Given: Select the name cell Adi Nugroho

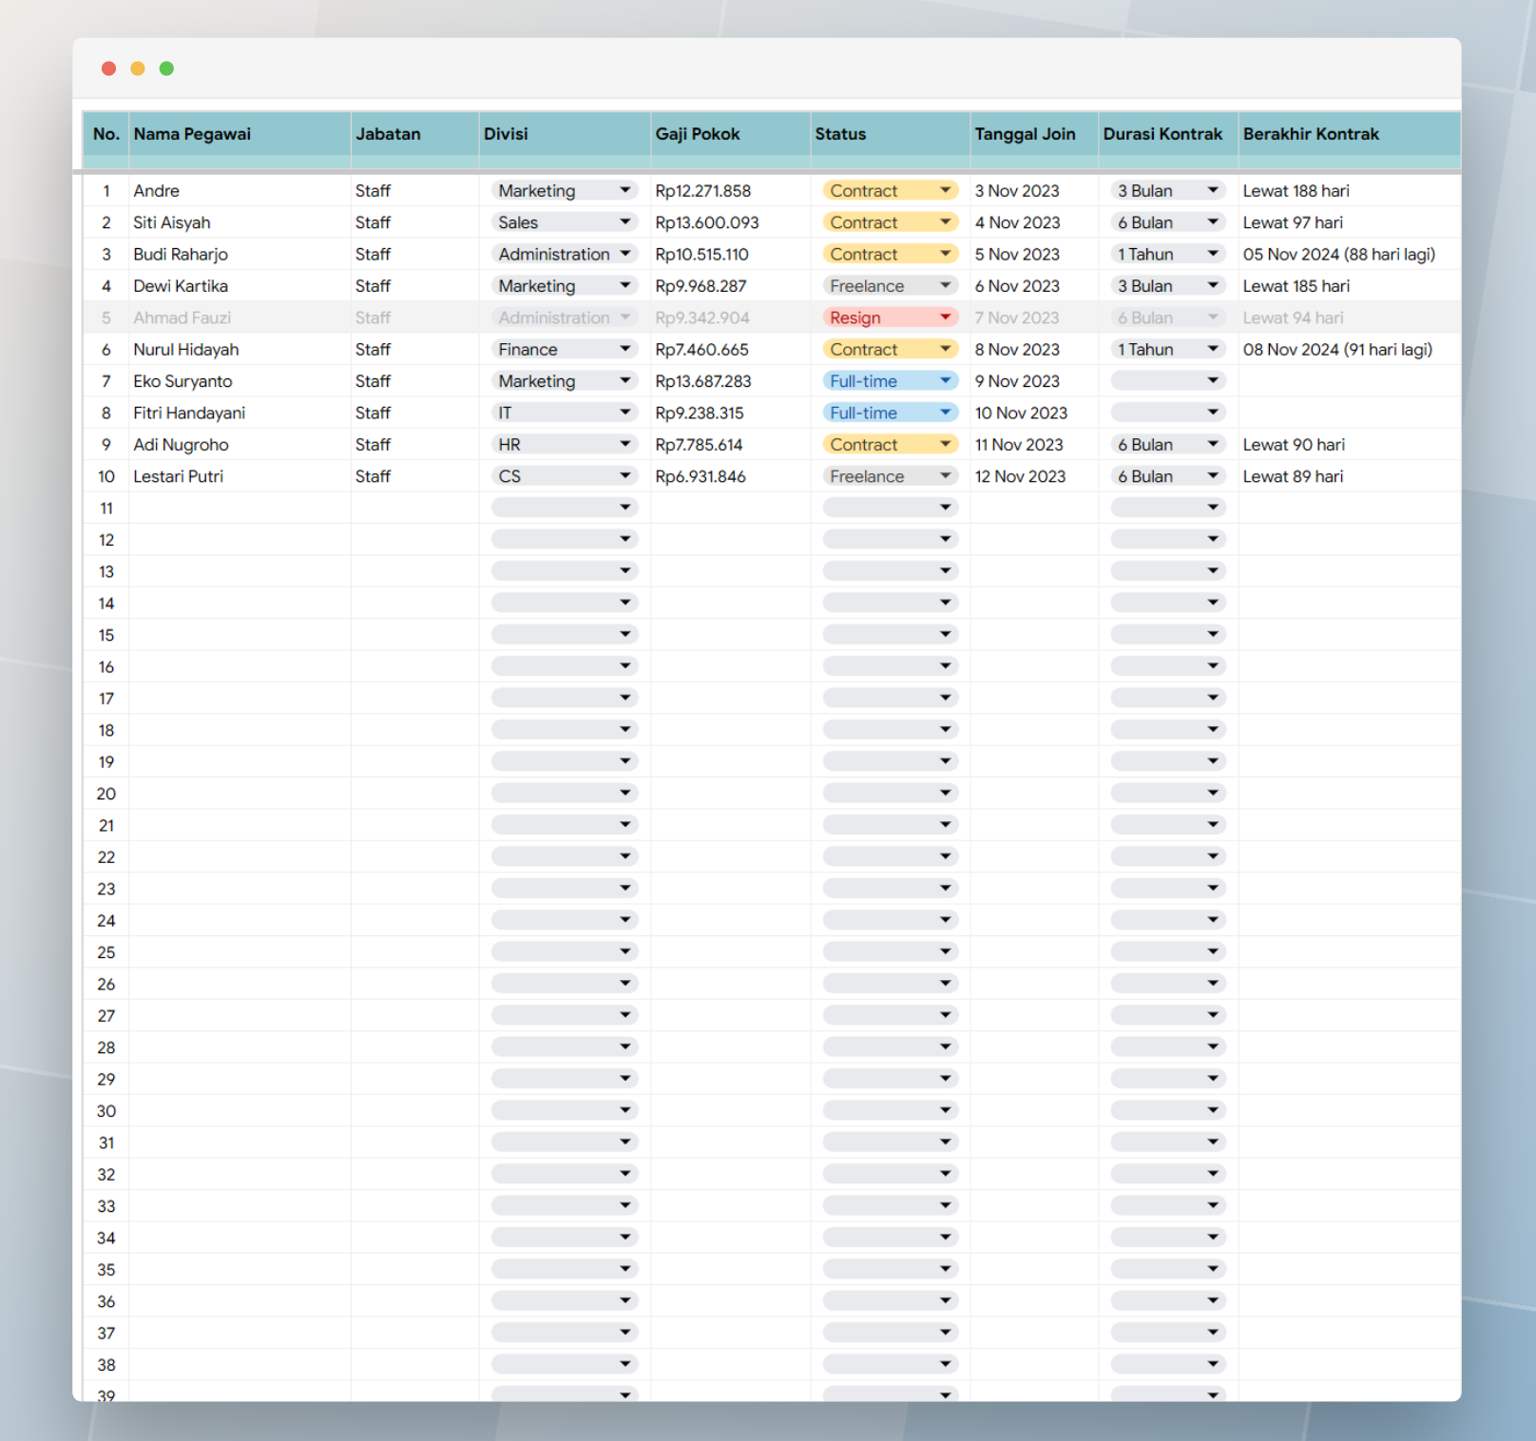Looking at the screenshot, I should tap(240, 445).
